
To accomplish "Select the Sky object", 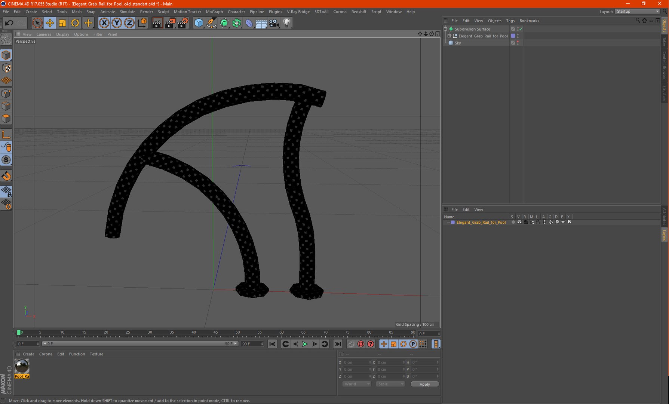I will [458, 43].
